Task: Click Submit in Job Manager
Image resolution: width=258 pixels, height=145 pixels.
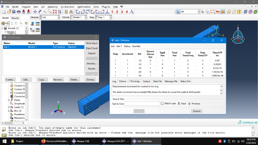Action: (92, 53)
